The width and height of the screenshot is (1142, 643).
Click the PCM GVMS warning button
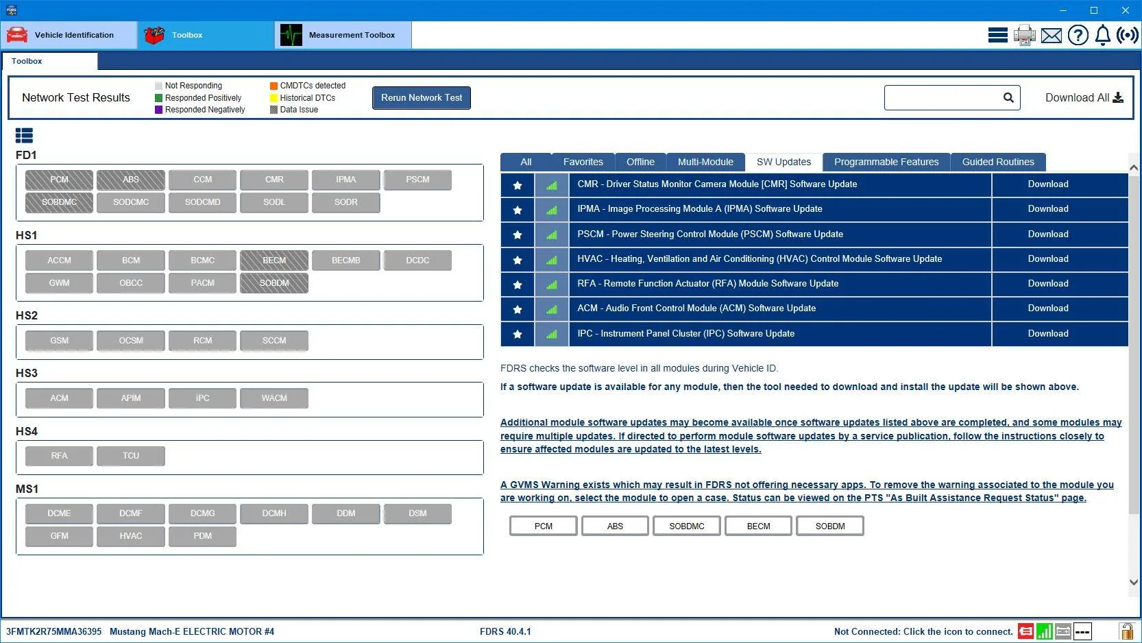point(544,526)
